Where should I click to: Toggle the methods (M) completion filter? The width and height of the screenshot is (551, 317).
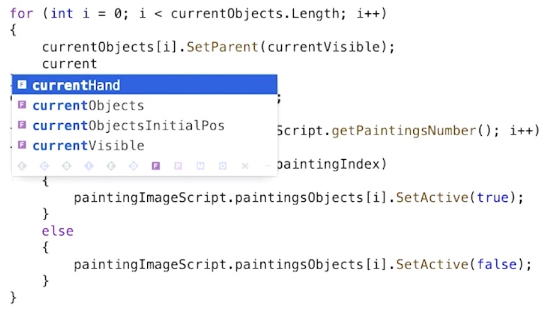pyautogui.click(x=200, y=166)
